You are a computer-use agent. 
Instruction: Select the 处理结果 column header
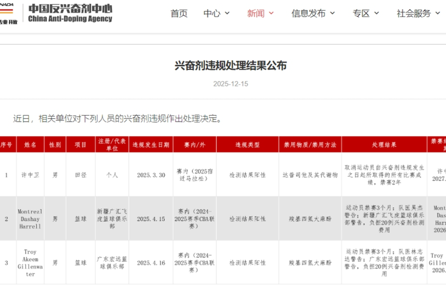coord(384,145)
